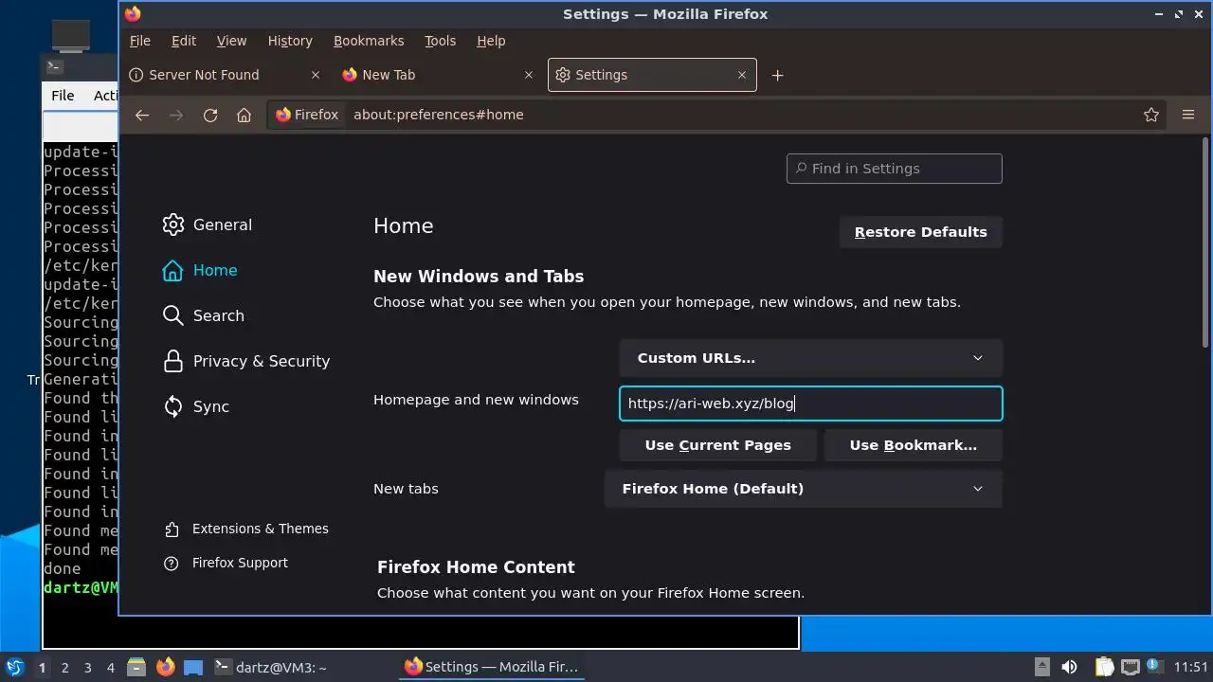Image resolution: width=1213 pixels, height=682 pixels.
Task: Open the File menu in Firefox
Action: (140, 41)
